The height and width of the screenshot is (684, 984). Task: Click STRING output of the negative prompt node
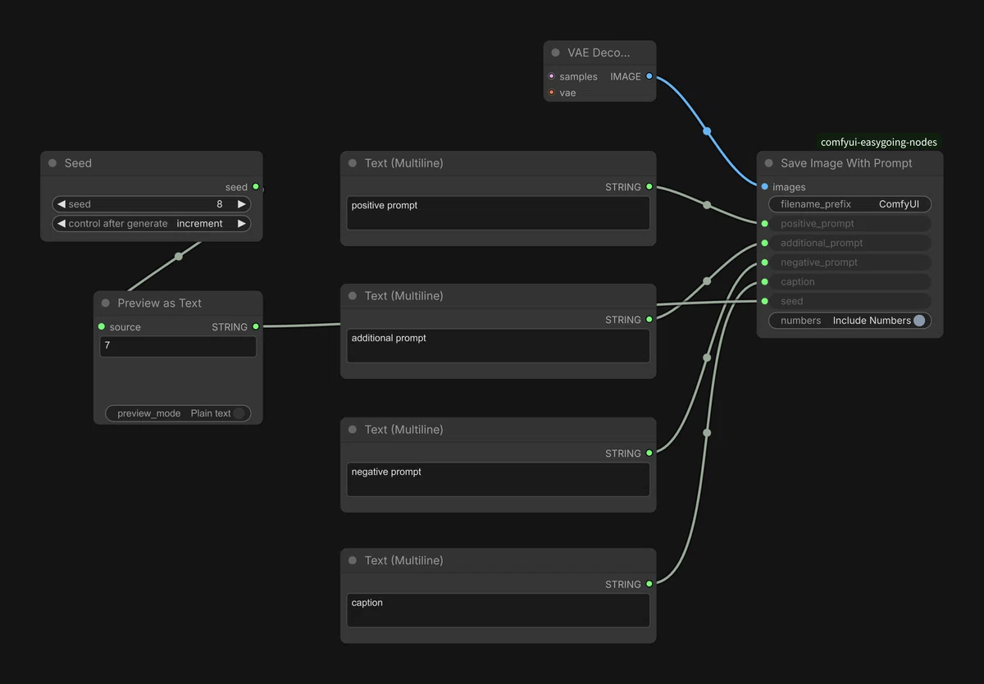649,453
